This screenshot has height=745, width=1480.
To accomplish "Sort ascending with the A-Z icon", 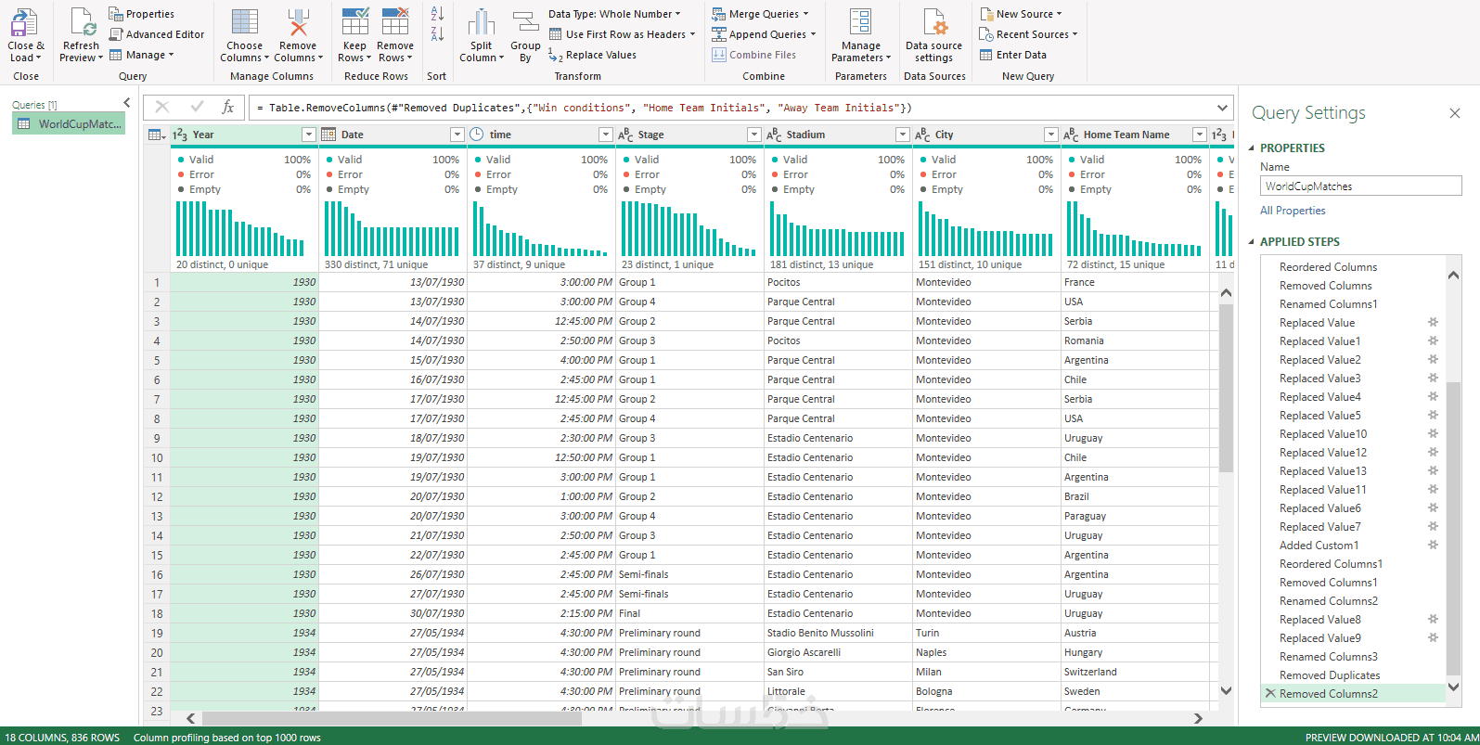I will 437,14.
